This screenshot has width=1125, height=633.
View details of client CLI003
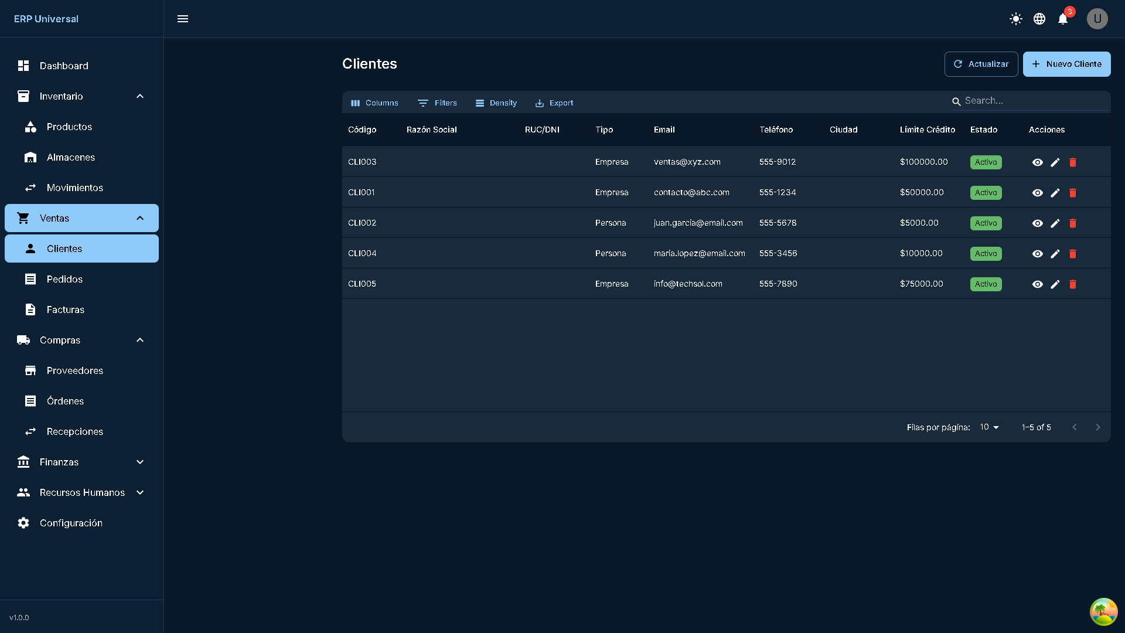click(x=1037, y=162)
